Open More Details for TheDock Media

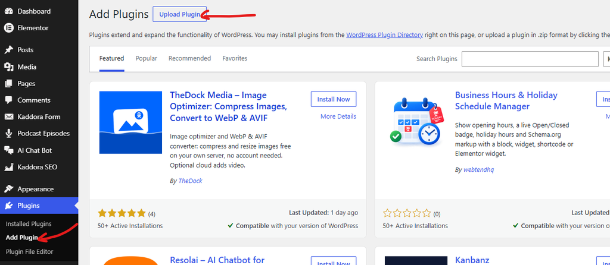tap(338, 116)
